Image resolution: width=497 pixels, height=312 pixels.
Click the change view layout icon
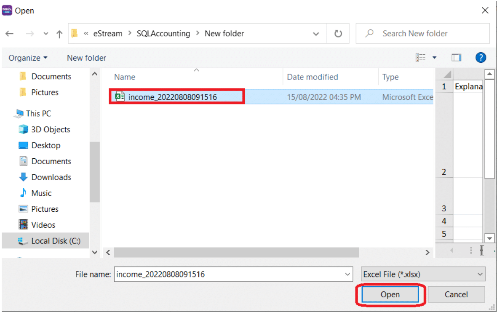(420, 58)
